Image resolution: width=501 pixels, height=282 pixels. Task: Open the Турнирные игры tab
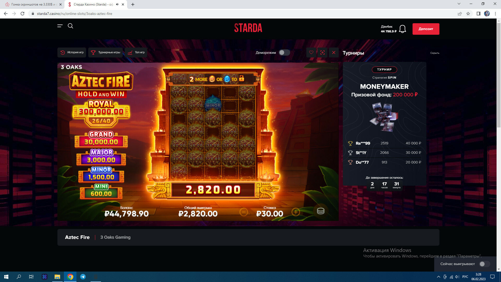[106, 52]
